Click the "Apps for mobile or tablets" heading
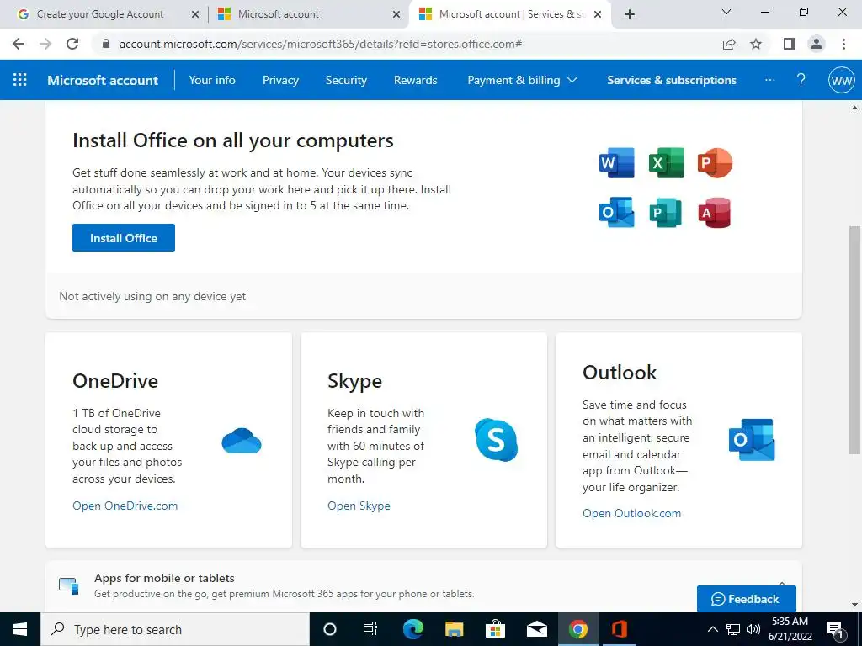Viewport: 862px width, 646px height. [x=164, y=578]
